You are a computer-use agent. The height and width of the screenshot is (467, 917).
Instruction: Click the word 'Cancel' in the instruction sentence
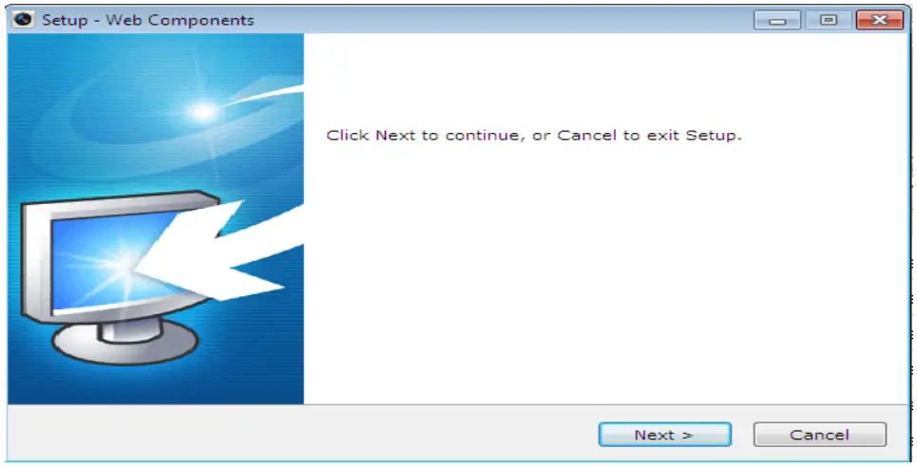586,135
